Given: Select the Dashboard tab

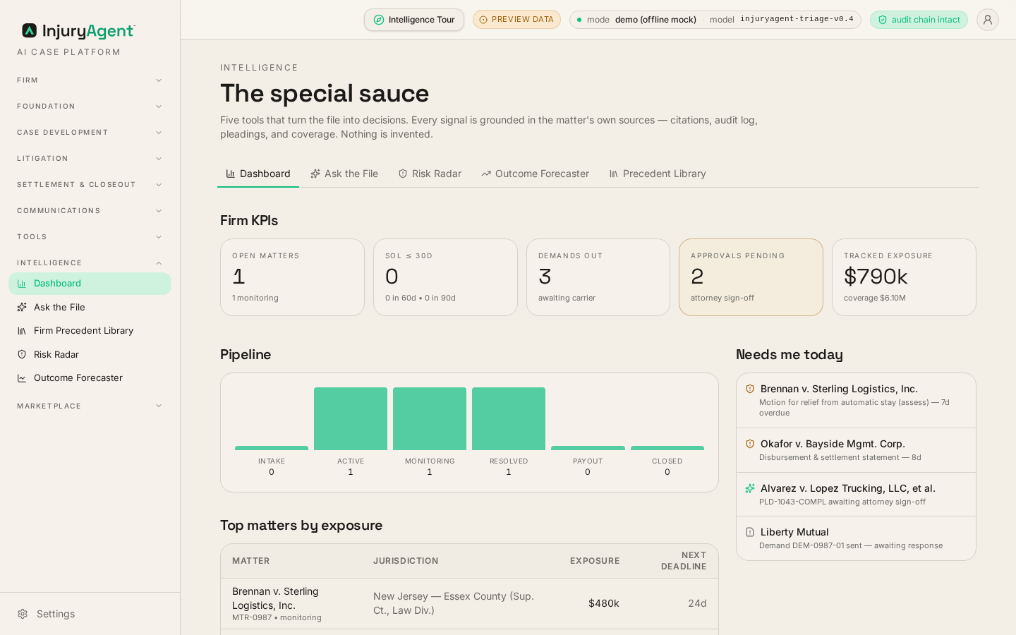Looking at the screenshot, I should point(258,174).
